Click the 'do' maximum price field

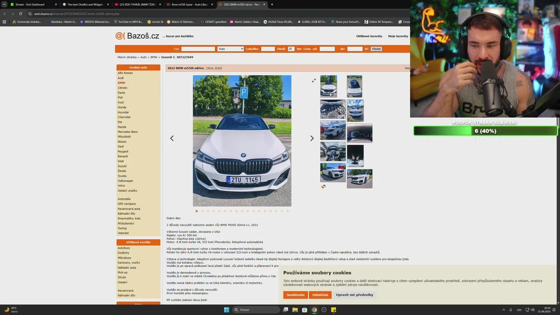[x=355, y=49]
